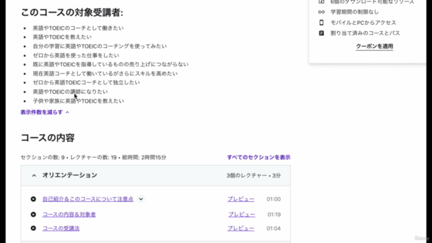432x243 pixels.
Task: Click the infinity icon for 学習期間の制限なし
Action: (321, 12)
